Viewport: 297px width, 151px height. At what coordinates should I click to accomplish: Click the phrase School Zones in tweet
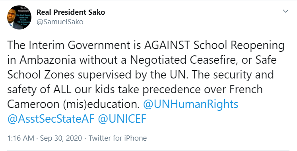[41, 75]
